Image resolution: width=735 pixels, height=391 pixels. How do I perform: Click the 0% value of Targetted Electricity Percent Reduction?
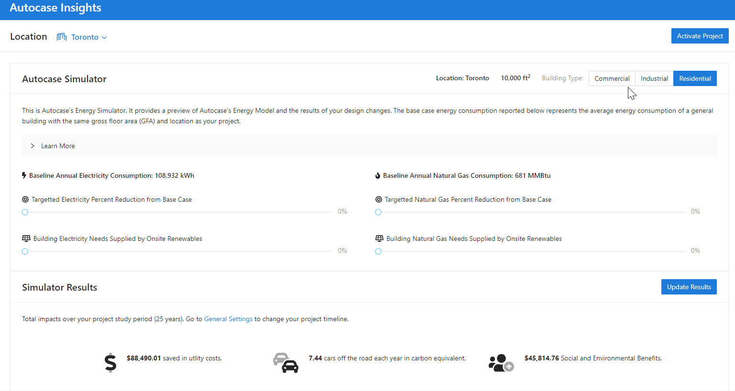(342, 211)
